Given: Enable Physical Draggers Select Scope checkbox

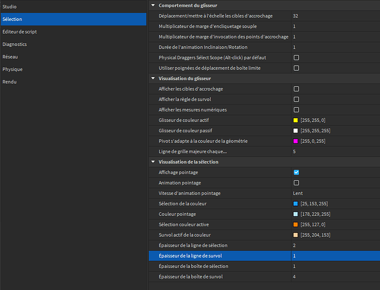Looking at the screenshot, I should [296, 58].
